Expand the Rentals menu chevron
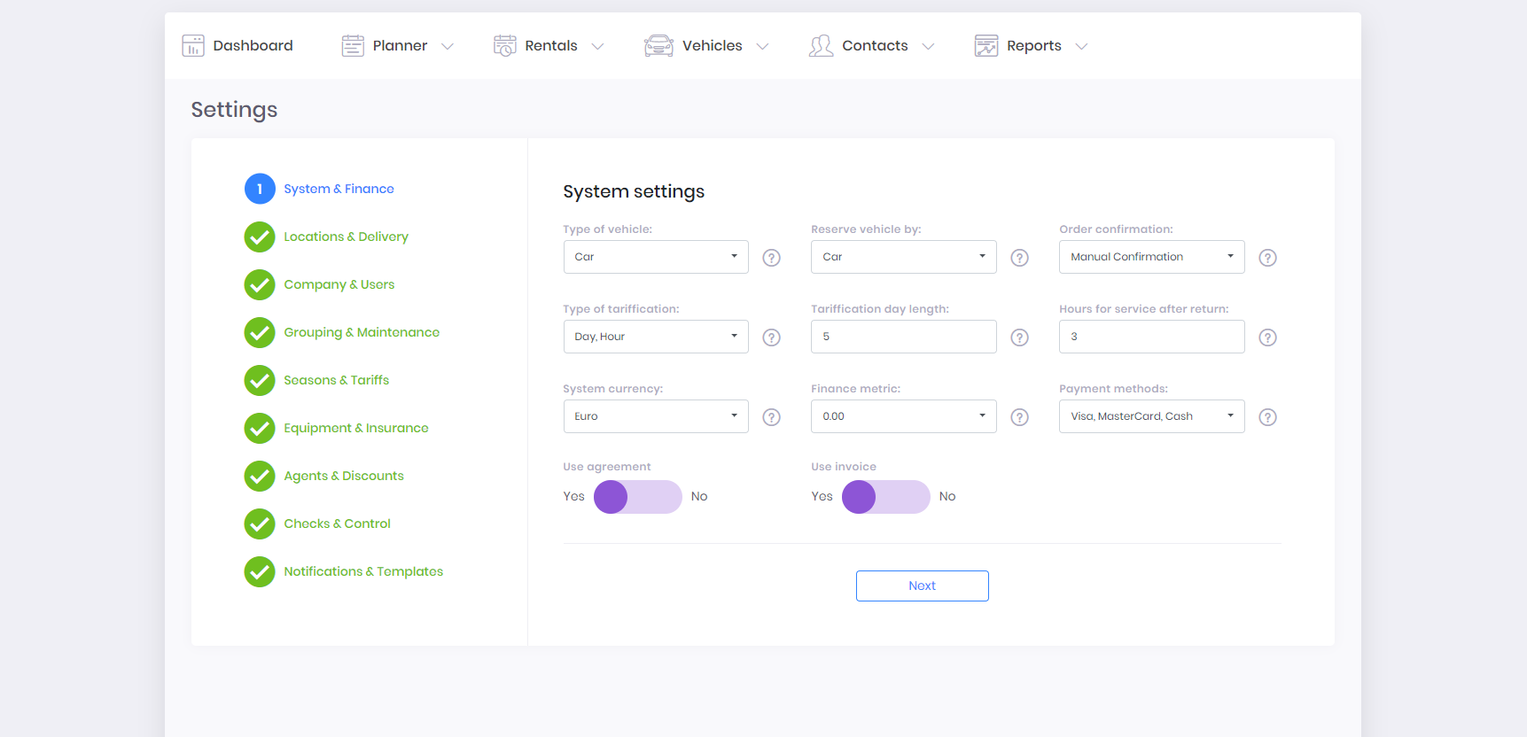 coord(597,46)
